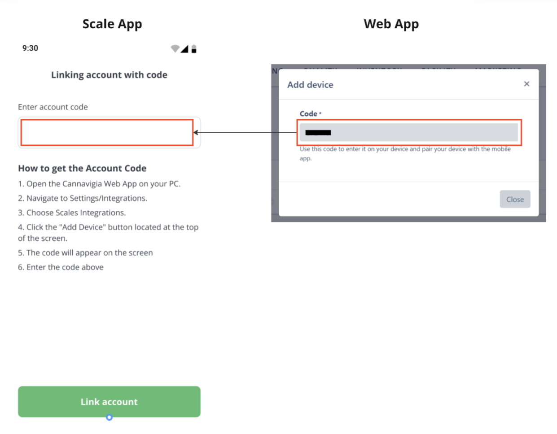Tap the 9:30 clock in status bar
Screen dimensions: 557x434
[x=30, y=48]
